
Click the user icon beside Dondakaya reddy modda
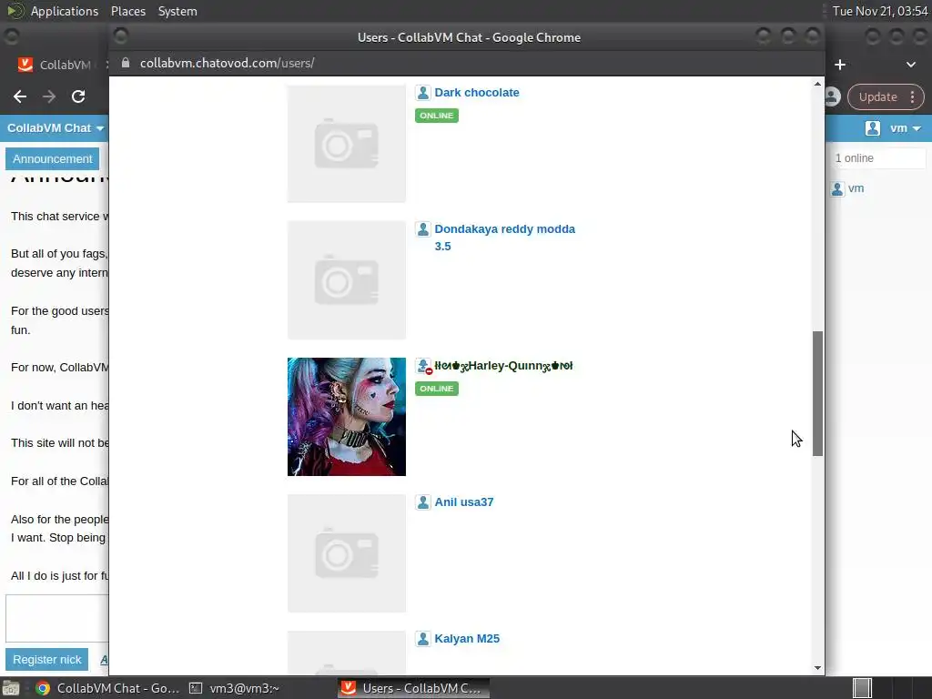pyautogui.click(x=422, y=229)
